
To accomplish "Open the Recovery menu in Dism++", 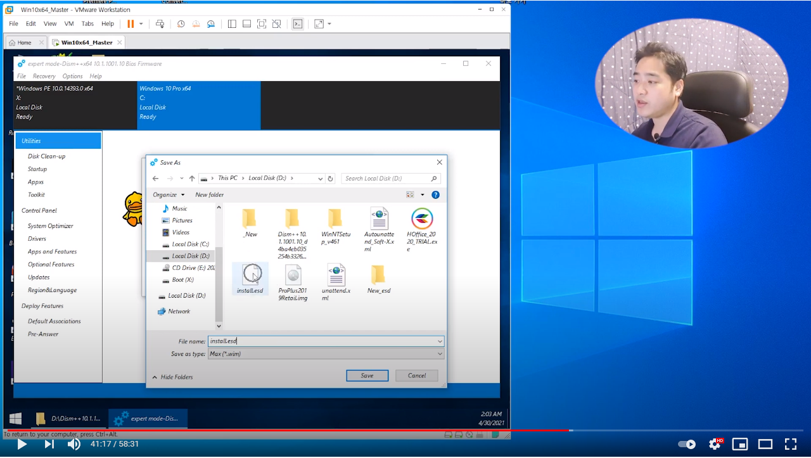I will [44, 76].
